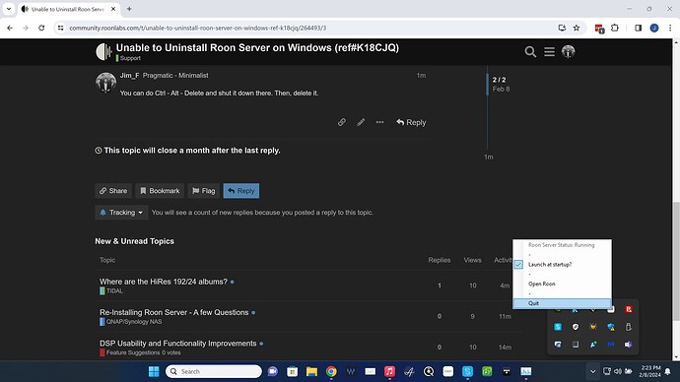Open the hamburger menu in forum header

point(549,52)
